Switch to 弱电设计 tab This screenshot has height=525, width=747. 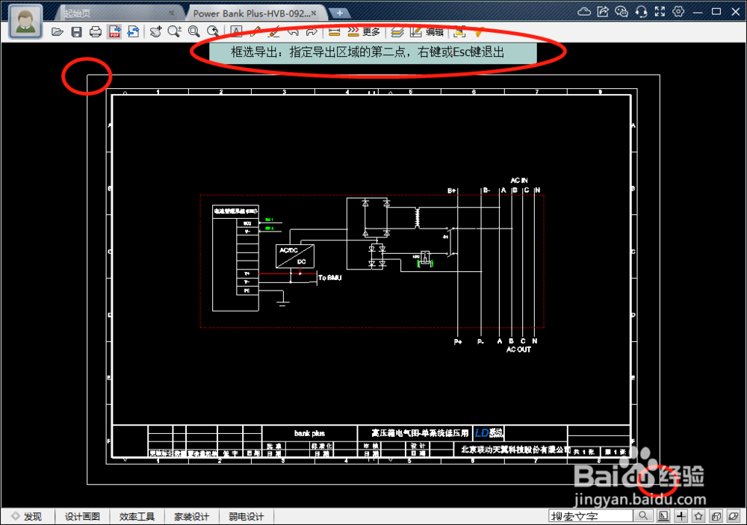(247, 517)
